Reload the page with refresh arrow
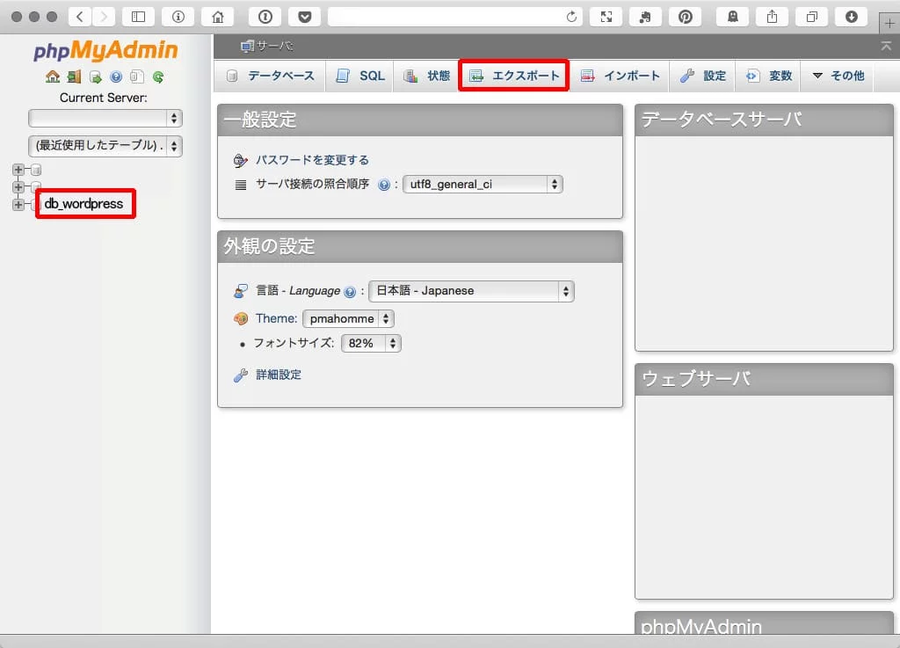The image size is (900, 648). click(571, 17)
